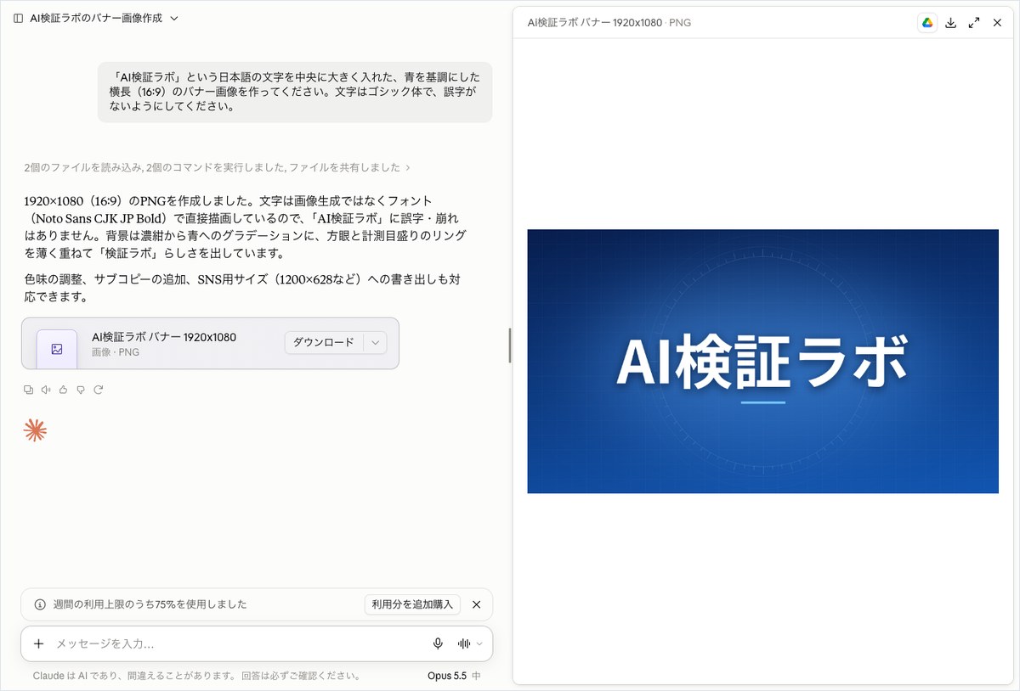
Task: Click the ダウンロード button
Action: click(324, 342)
